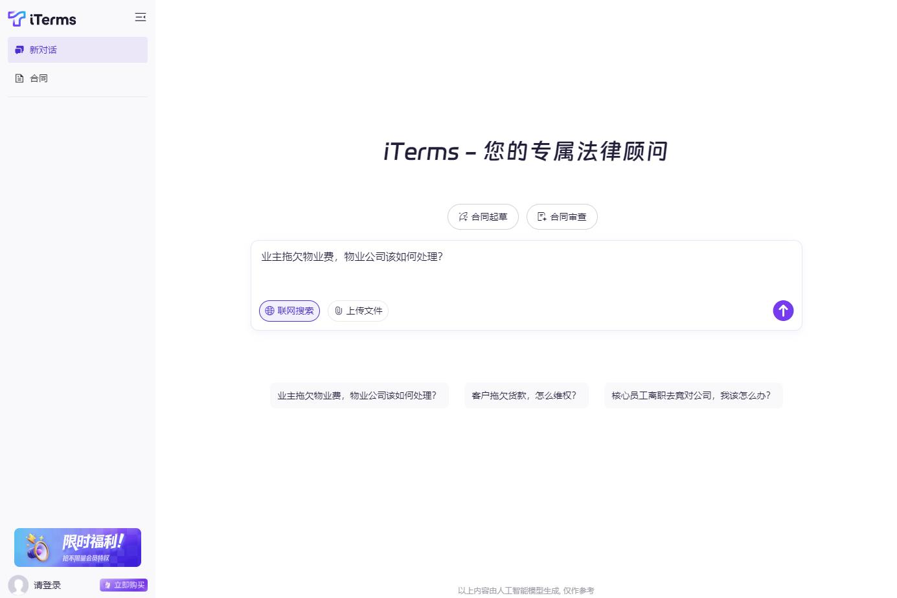The image size is (897, 598).
Task: Click the 立即购买 purchase button
Action: point(124,585)
